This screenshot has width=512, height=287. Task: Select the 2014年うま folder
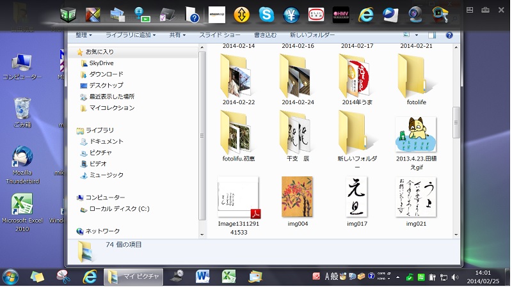point(357,79)
